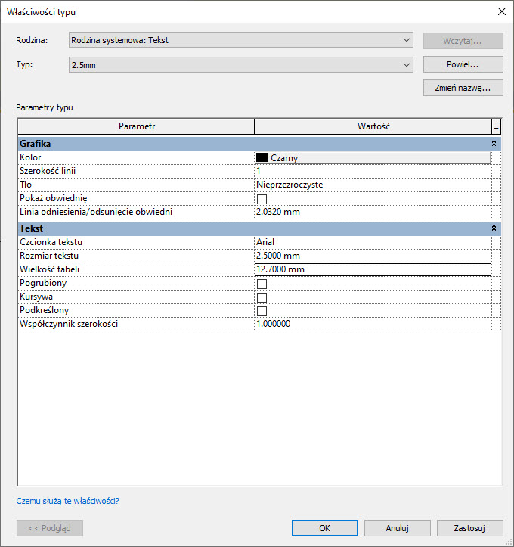Close the Właściwości typu dialog
The image size is (514, 547).
[500, 11]
